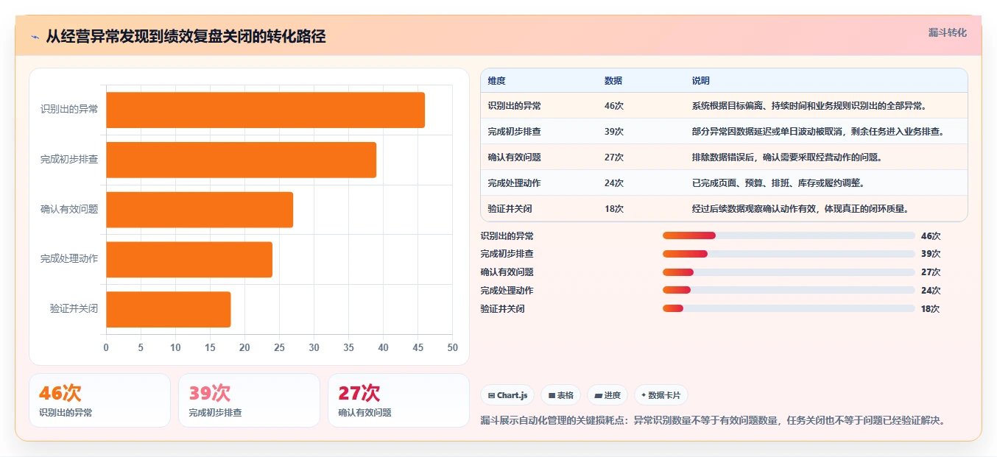Click the 确认有效问题 bar in the chart
This screenshot has height=457, width=997.
click(200, 210)
